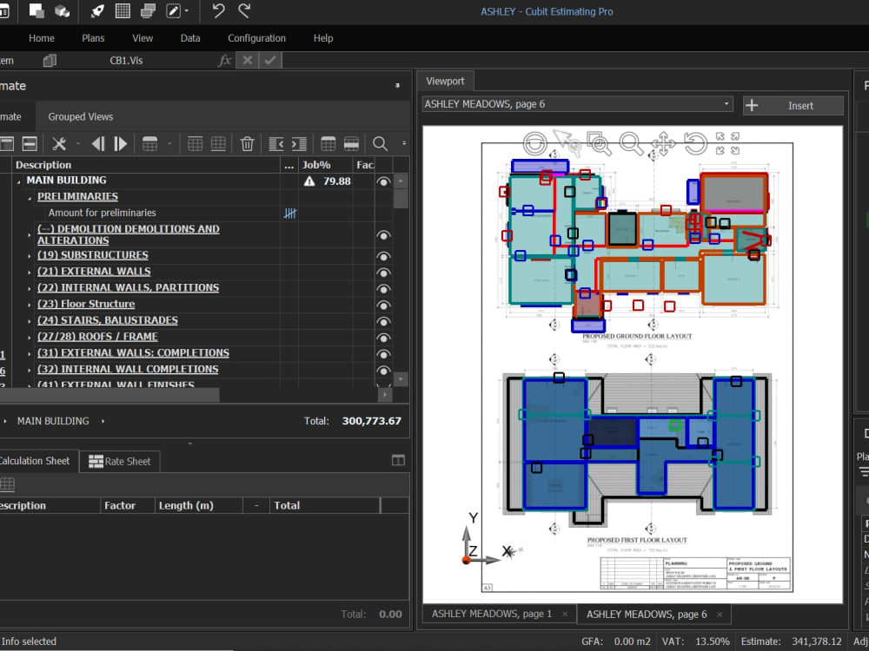
Task: Click the estimate tree vertical scrollbar down arrow
Action: [401, 379]
